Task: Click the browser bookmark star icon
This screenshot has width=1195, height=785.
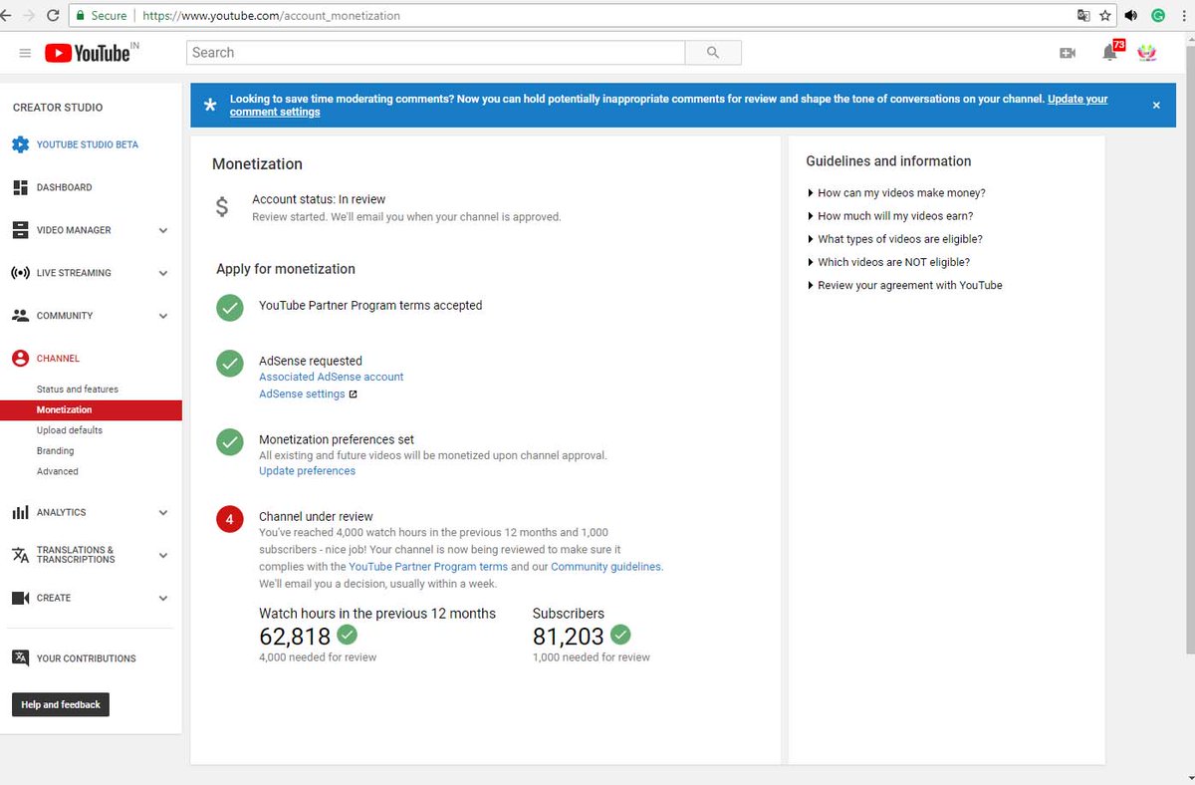Action: [1105, 16]
